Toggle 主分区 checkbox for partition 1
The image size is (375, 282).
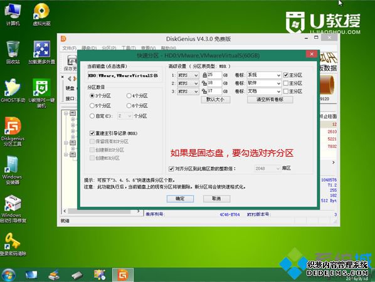pyautogui.click(x=286, y=75)
